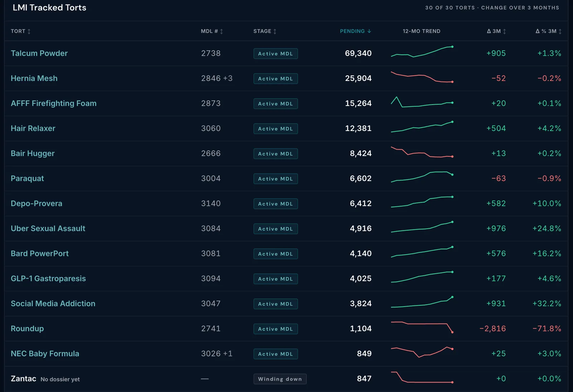The height and width of the screenshot is (392, 573).
Task: Open the Uber Sexual Assault link
Action: tap(48, 228)
